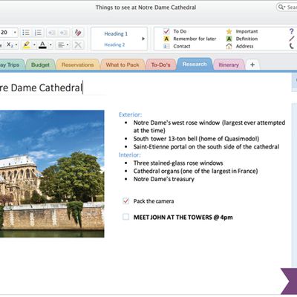Open the To-Do's tab
The height and width of the screenshot is (297, 297).
tap(160, 65)
